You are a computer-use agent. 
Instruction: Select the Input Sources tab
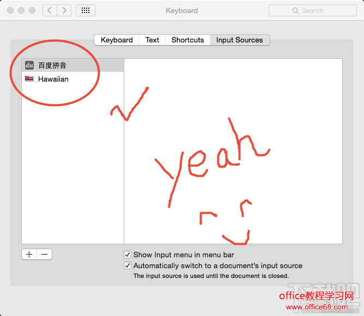(239, 40)
